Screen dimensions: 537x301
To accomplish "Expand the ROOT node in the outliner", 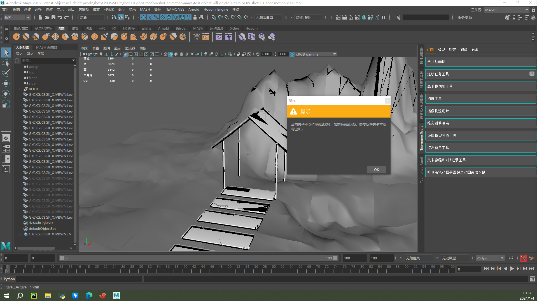I will (x=21, y=89).
